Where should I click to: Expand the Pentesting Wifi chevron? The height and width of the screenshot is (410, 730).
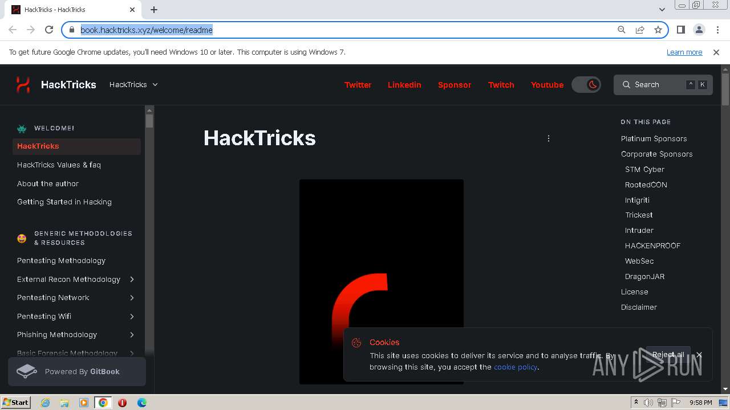click(x=132, y=316)
